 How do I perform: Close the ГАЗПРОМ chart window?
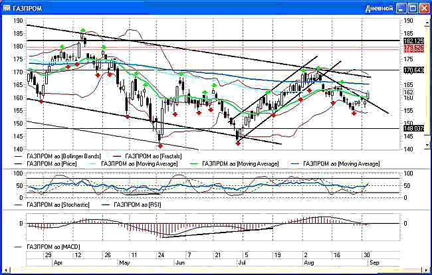pos(424,8)
